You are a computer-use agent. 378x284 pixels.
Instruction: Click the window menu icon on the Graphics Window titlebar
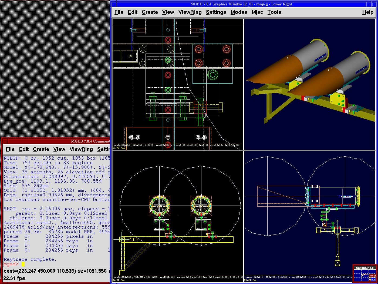113,4
